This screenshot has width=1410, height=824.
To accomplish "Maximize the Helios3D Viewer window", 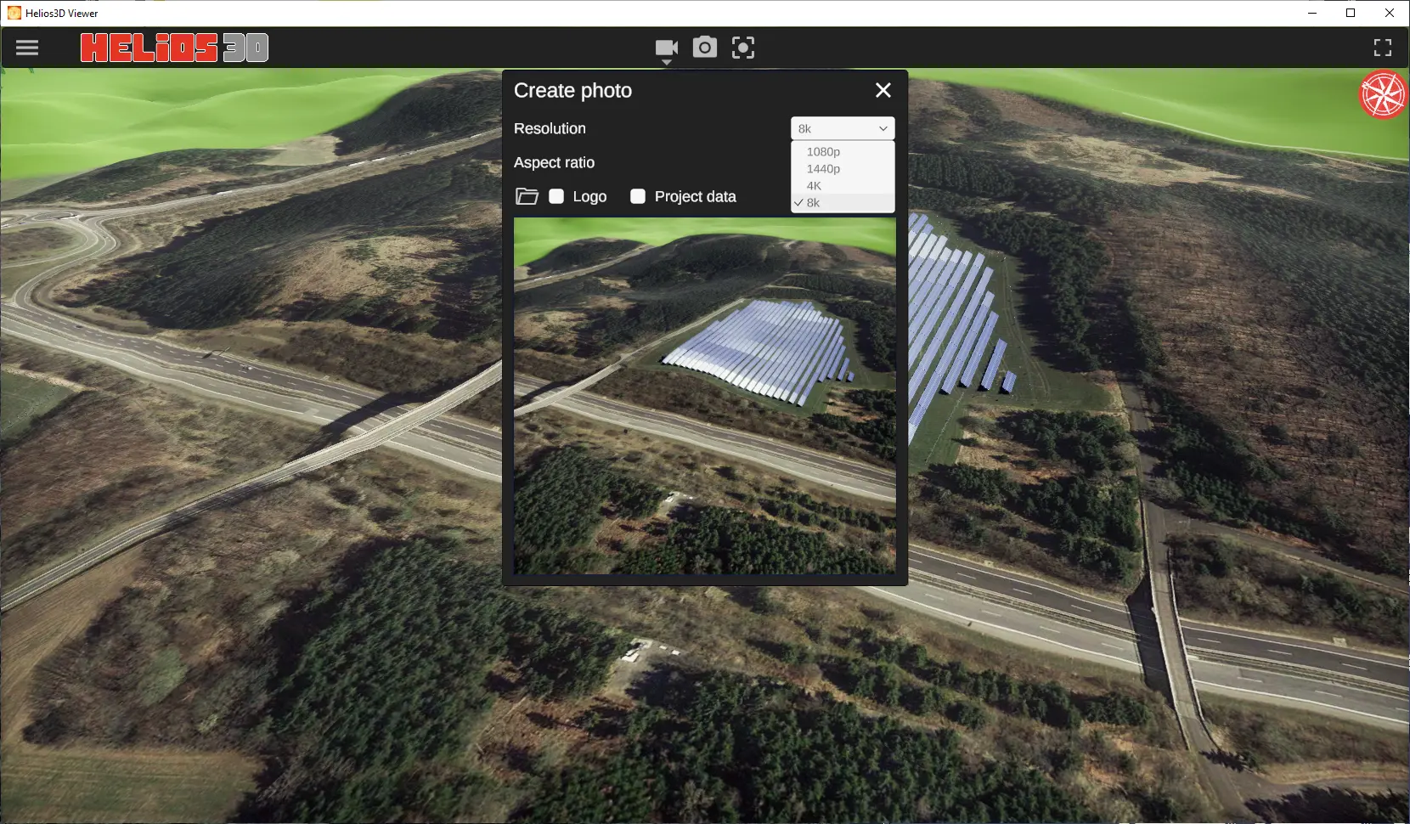I will coord(1351,13).
